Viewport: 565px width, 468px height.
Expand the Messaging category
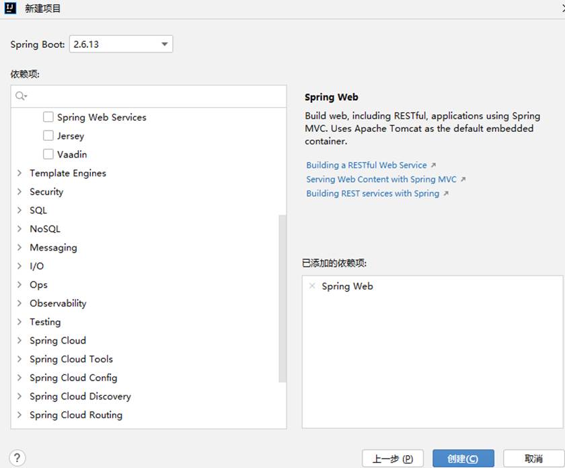click(20, 247)
